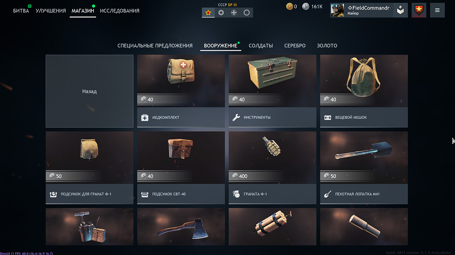Open the Исследования tab

(x=120, y=11)
